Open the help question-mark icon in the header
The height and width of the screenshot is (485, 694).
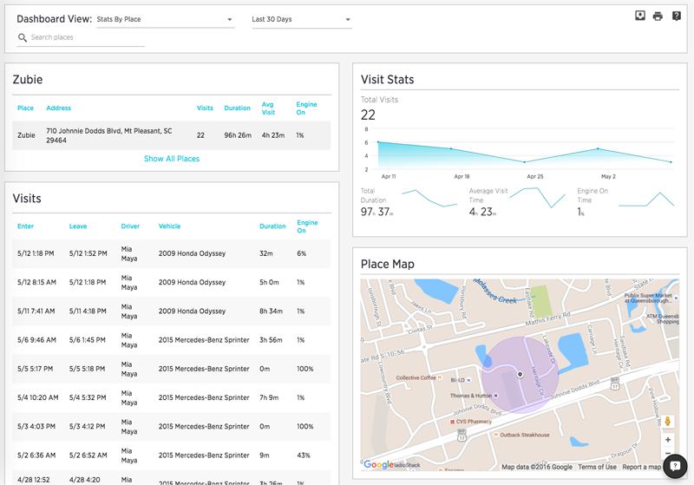pyautogui.click(x=677, y=16)
